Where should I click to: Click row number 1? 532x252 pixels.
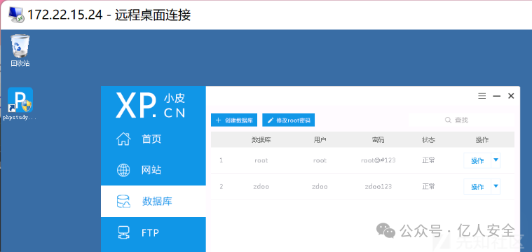[x=221, y=160]
